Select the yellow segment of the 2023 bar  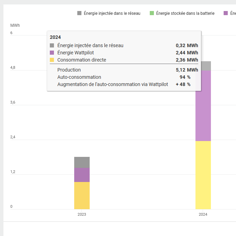pyautogui.click(x=82, y=195)
